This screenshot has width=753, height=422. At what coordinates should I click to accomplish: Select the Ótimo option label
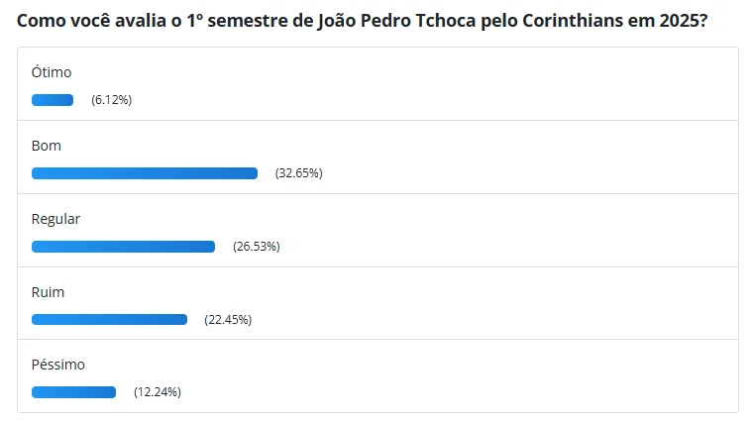[52, 72]
